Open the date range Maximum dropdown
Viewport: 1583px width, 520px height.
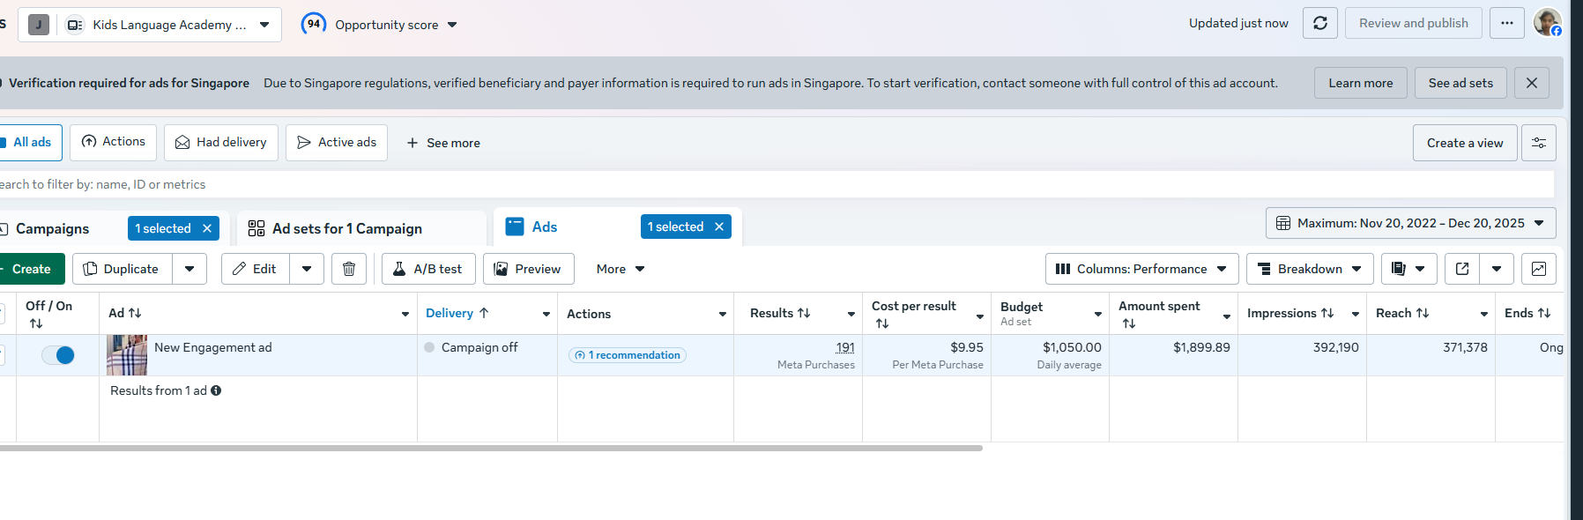pyautogui.click(x=1411, y=223)
